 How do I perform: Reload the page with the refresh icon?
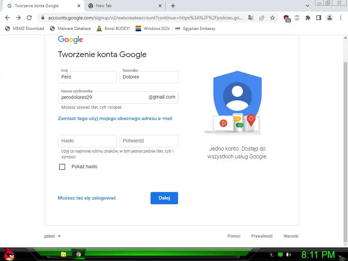pos(29,18)
